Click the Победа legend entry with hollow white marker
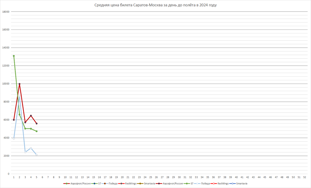 pyautogui.click(x=202, y=184)
